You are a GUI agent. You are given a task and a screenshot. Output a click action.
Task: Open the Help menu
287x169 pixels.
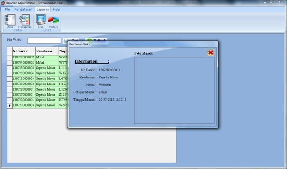(x=57, y=9)
